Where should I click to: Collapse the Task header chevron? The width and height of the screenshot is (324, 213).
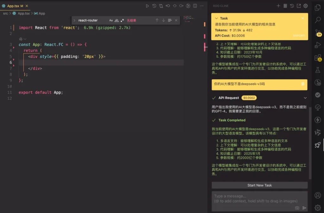(216, 18)
